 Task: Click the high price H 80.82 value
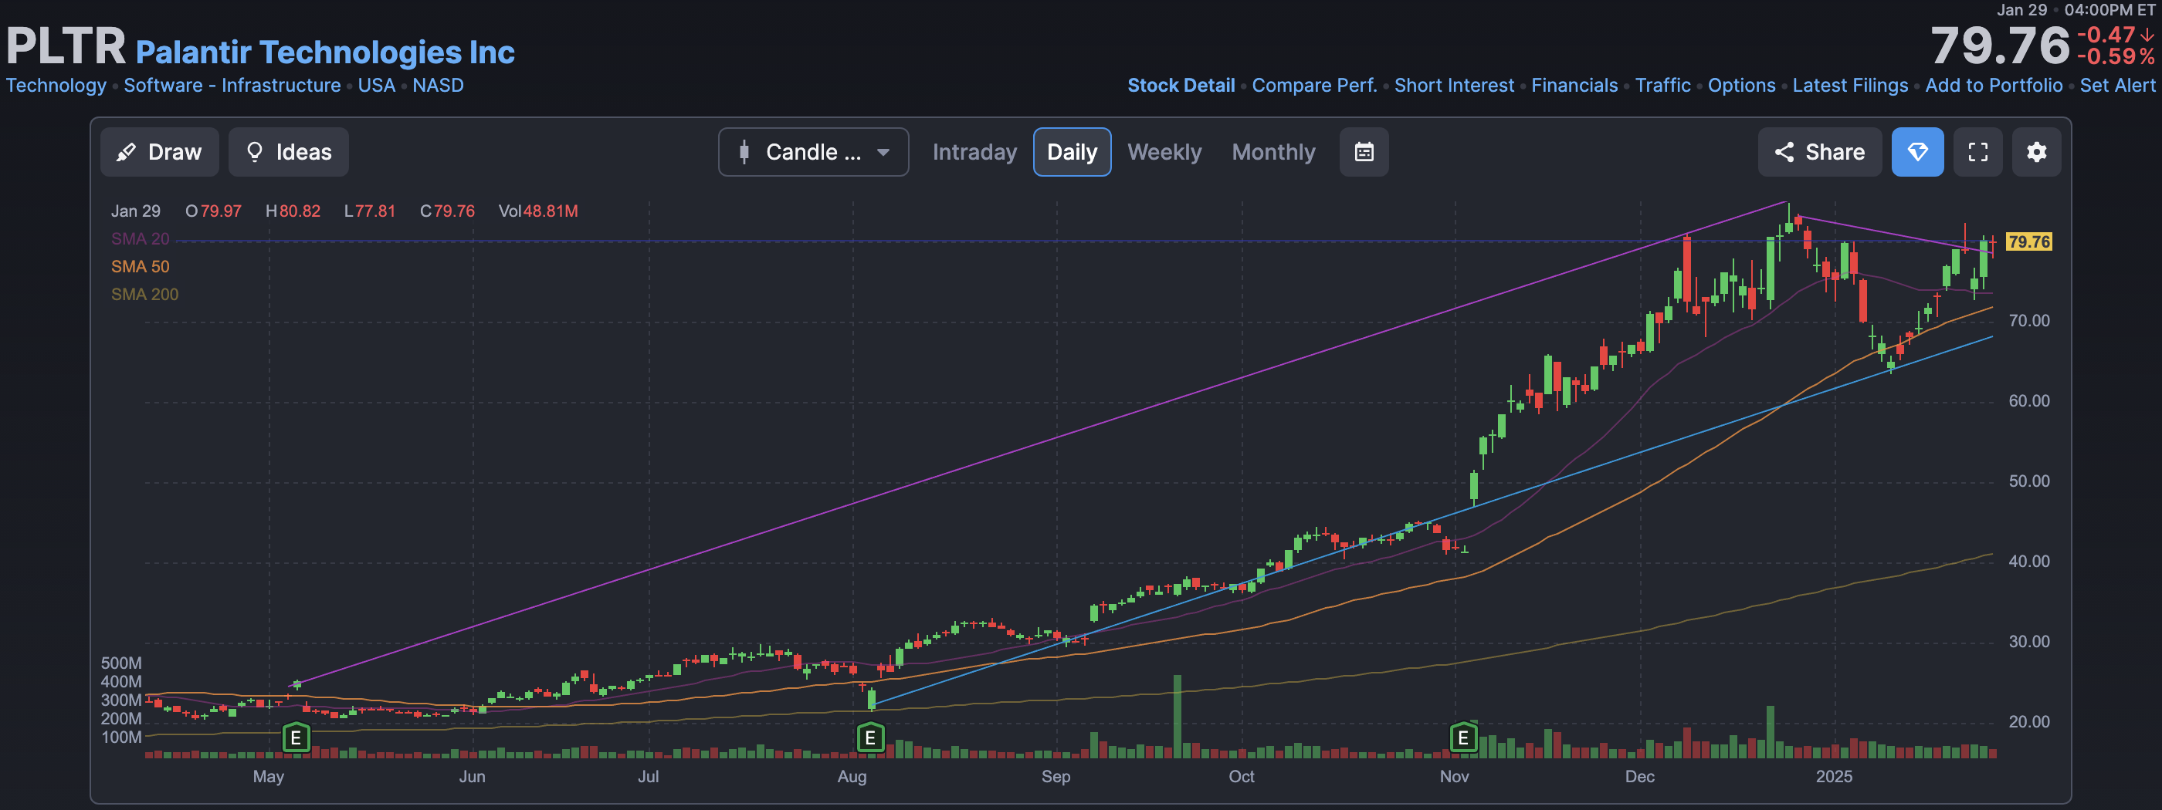click(x=293, y=211)
